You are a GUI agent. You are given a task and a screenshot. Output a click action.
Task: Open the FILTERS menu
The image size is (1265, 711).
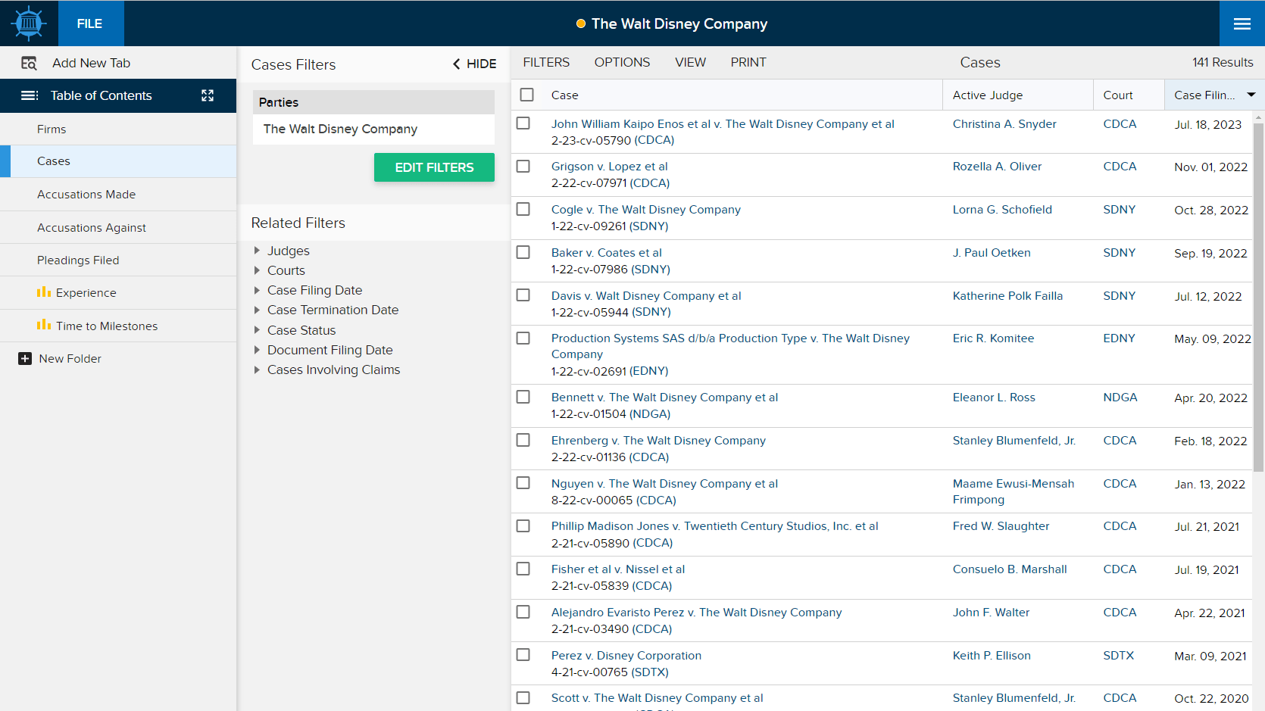point(546,62)
